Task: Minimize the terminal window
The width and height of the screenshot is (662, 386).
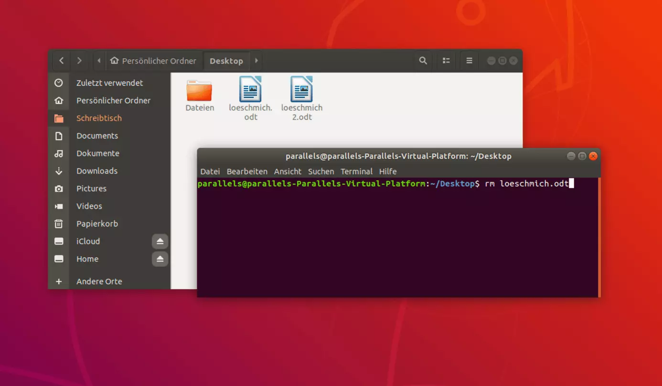Action: 571,156
